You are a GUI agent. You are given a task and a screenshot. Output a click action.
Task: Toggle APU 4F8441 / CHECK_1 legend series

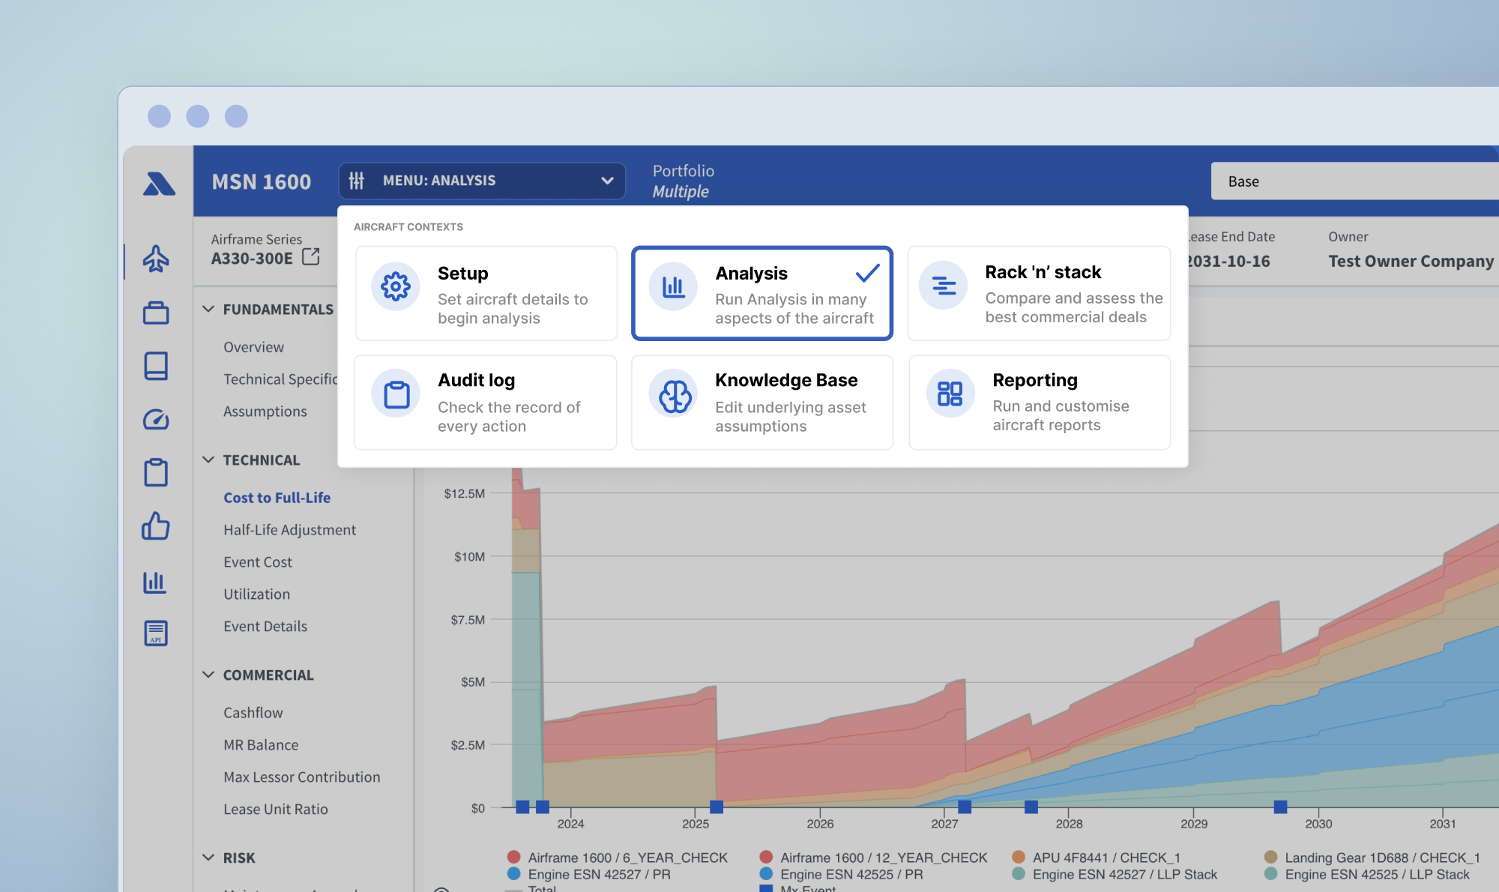[x=1096, y=858]
